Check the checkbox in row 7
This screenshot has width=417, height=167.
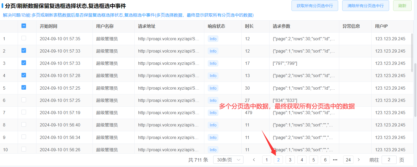point(24,112)
